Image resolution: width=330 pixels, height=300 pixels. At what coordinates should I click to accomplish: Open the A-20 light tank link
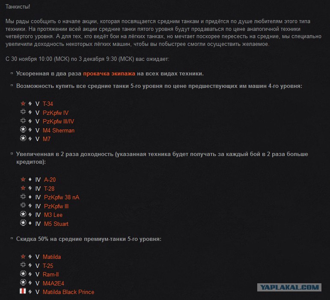(x=50, y=180)
